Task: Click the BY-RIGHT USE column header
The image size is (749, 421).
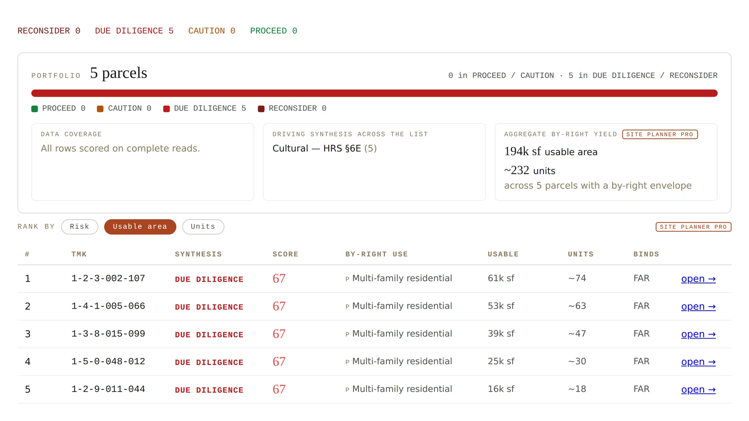Action: 376,254
